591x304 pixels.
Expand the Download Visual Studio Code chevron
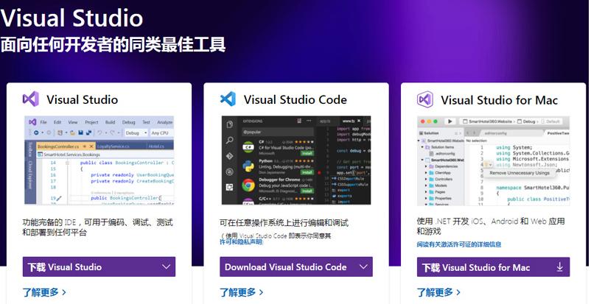coord(363,266)
